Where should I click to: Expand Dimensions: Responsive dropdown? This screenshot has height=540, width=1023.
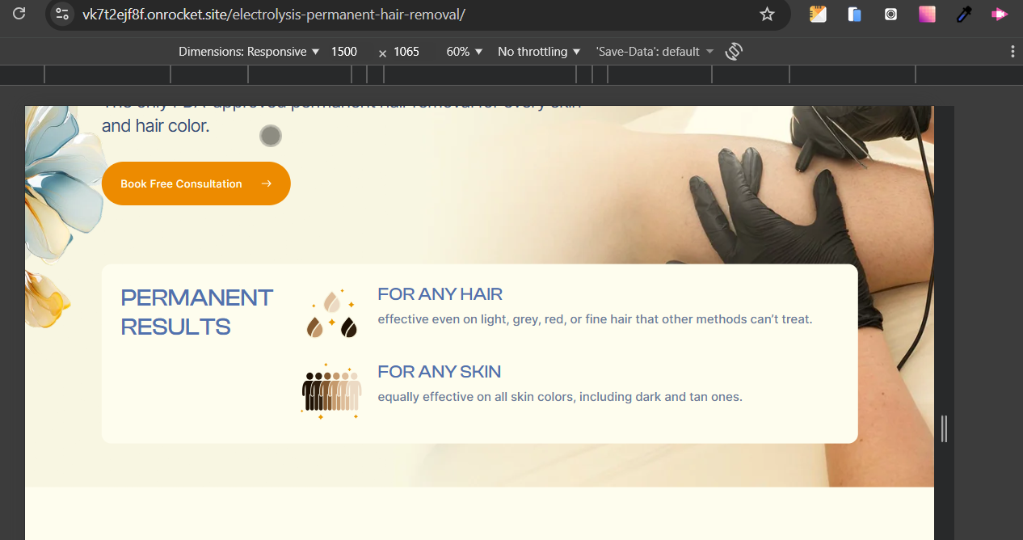249,52
